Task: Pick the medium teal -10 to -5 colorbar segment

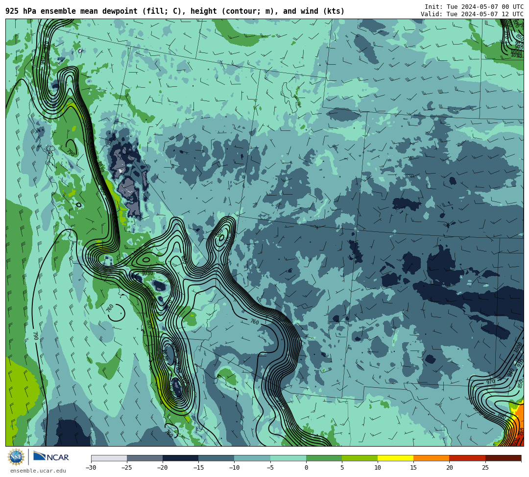Action: point(252,458)
